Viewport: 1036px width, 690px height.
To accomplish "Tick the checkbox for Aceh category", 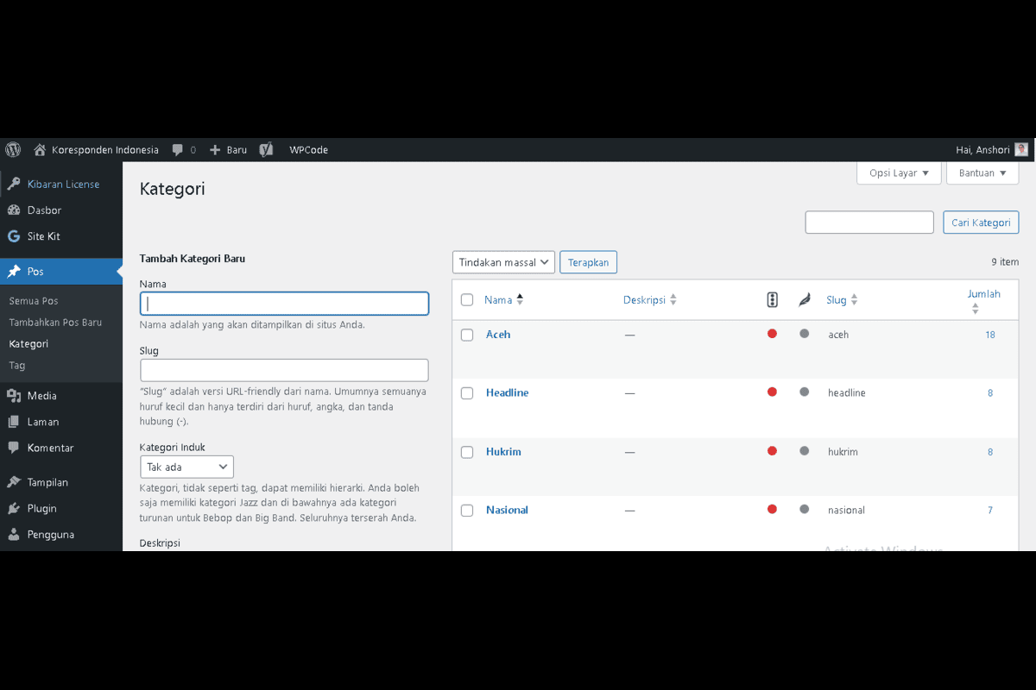I will point(467,335).
